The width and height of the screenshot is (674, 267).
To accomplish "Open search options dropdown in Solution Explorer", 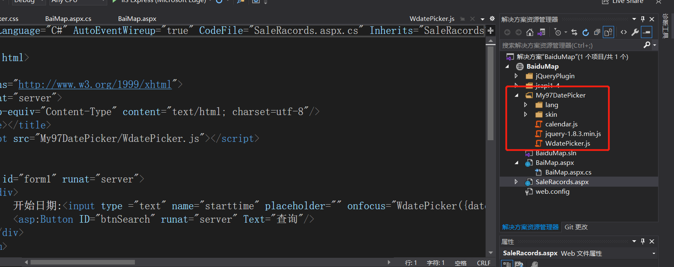I will click(x=655, y=45).
